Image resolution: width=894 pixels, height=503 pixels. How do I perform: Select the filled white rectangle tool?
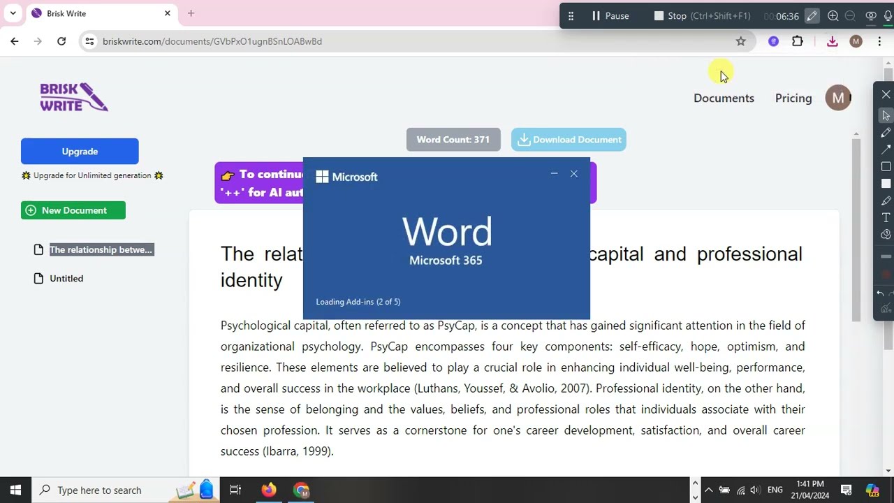(x=886, y=183)
